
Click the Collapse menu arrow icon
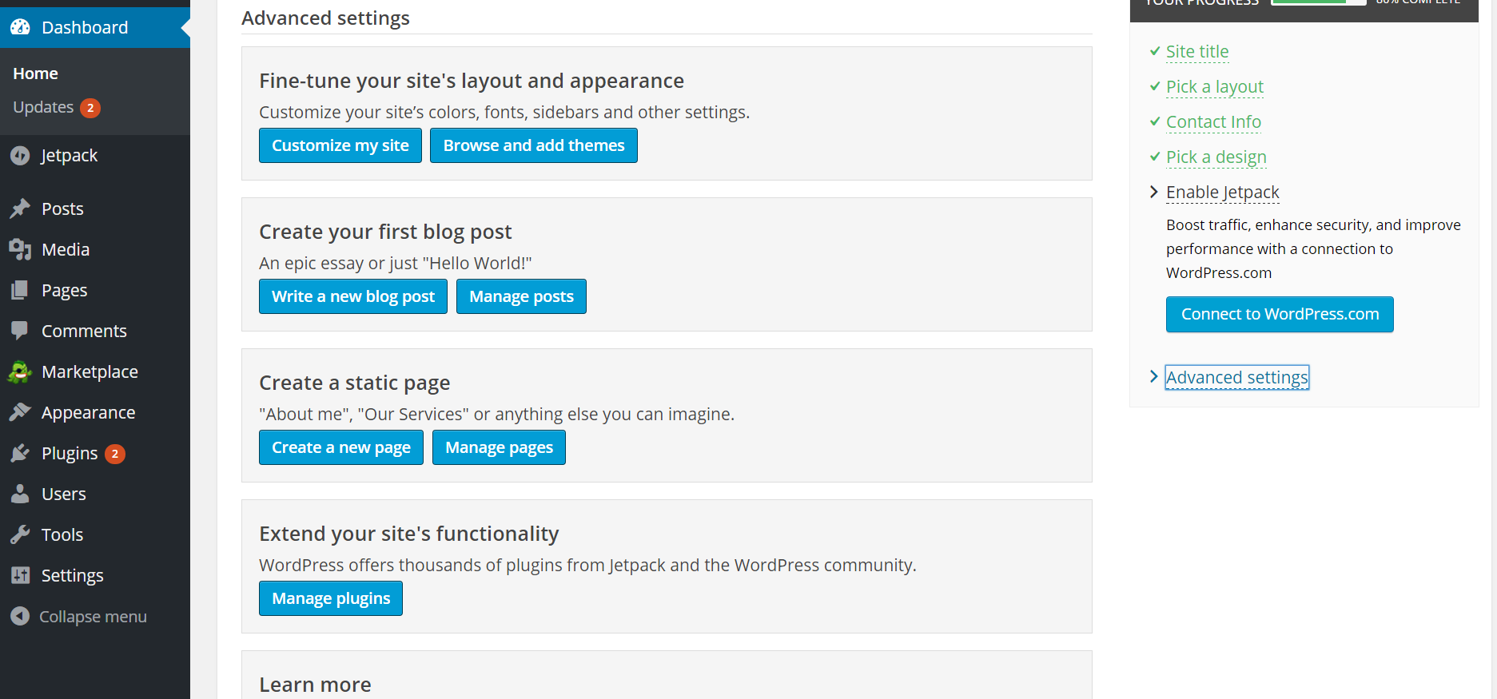(x=20, y=616)
